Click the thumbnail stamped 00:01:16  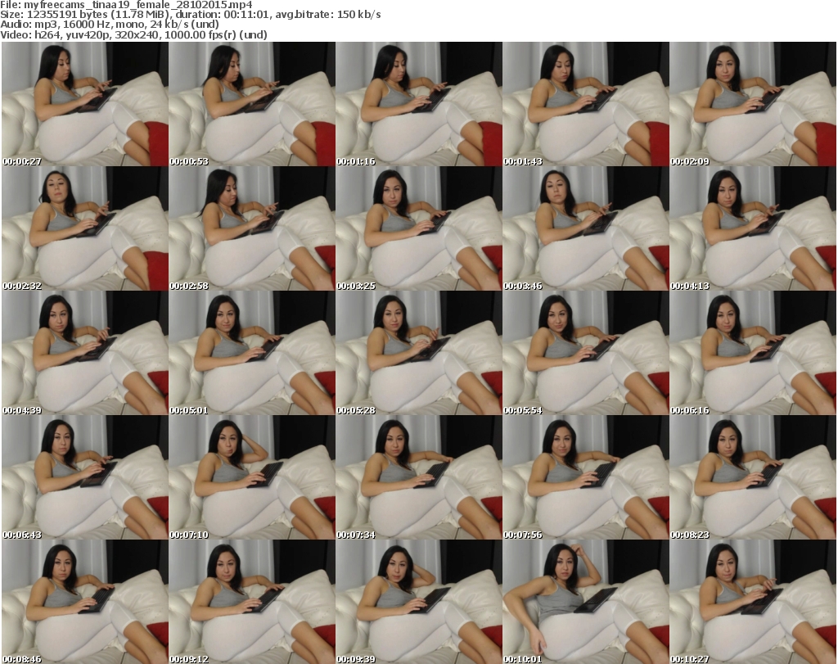click(x=419, y=104)
